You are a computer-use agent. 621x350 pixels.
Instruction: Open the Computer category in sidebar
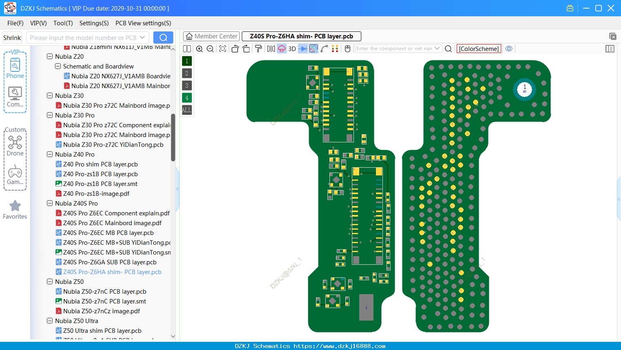coord(15,97)
